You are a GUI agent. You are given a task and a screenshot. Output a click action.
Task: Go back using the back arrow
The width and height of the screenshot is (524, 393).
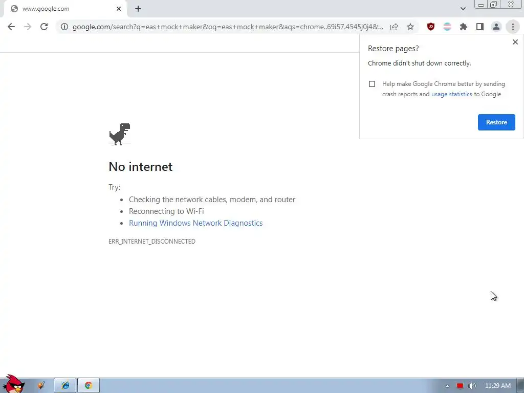11,27
